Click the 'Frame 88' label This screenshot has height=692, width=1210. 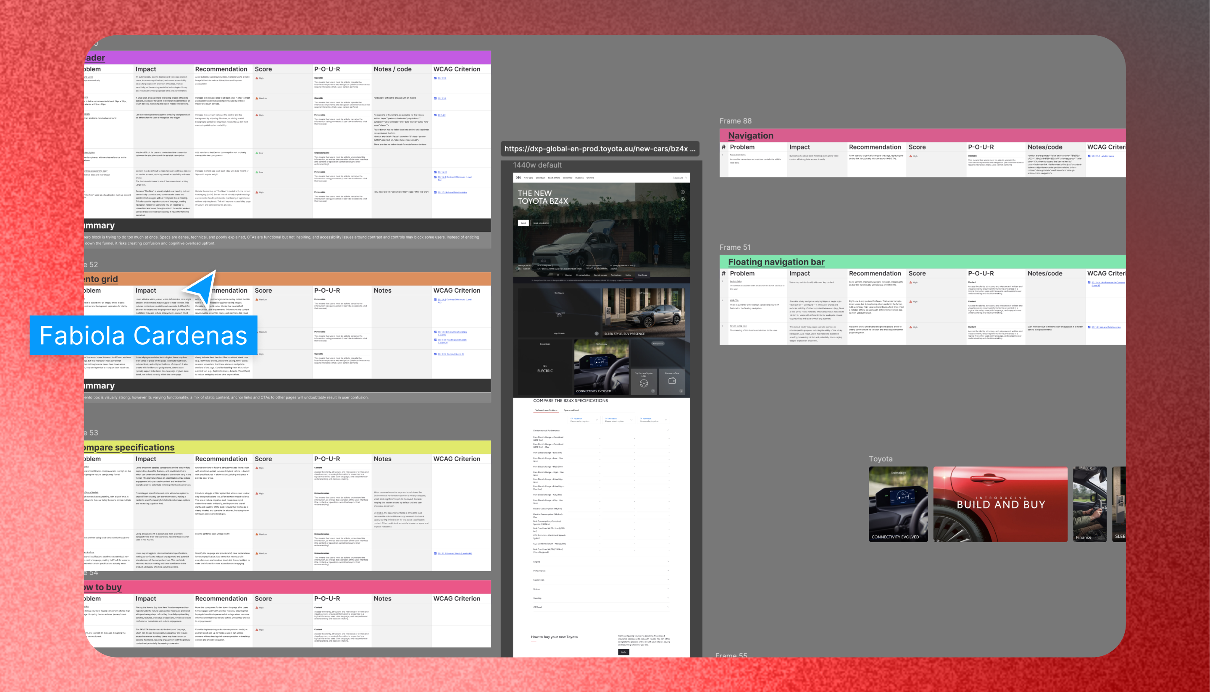point(735,121)
